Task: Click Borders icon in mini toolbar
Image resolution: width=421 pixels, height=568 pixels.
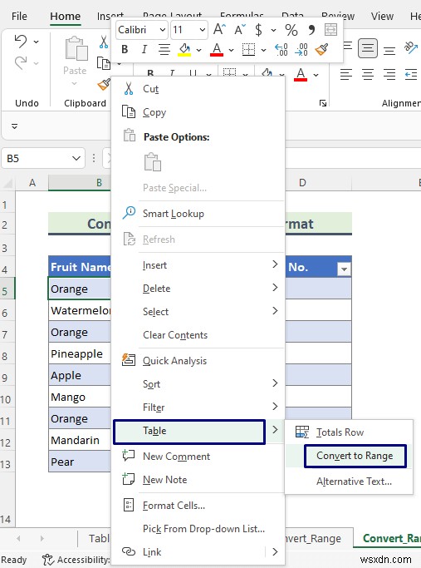Action: [248, 50]
